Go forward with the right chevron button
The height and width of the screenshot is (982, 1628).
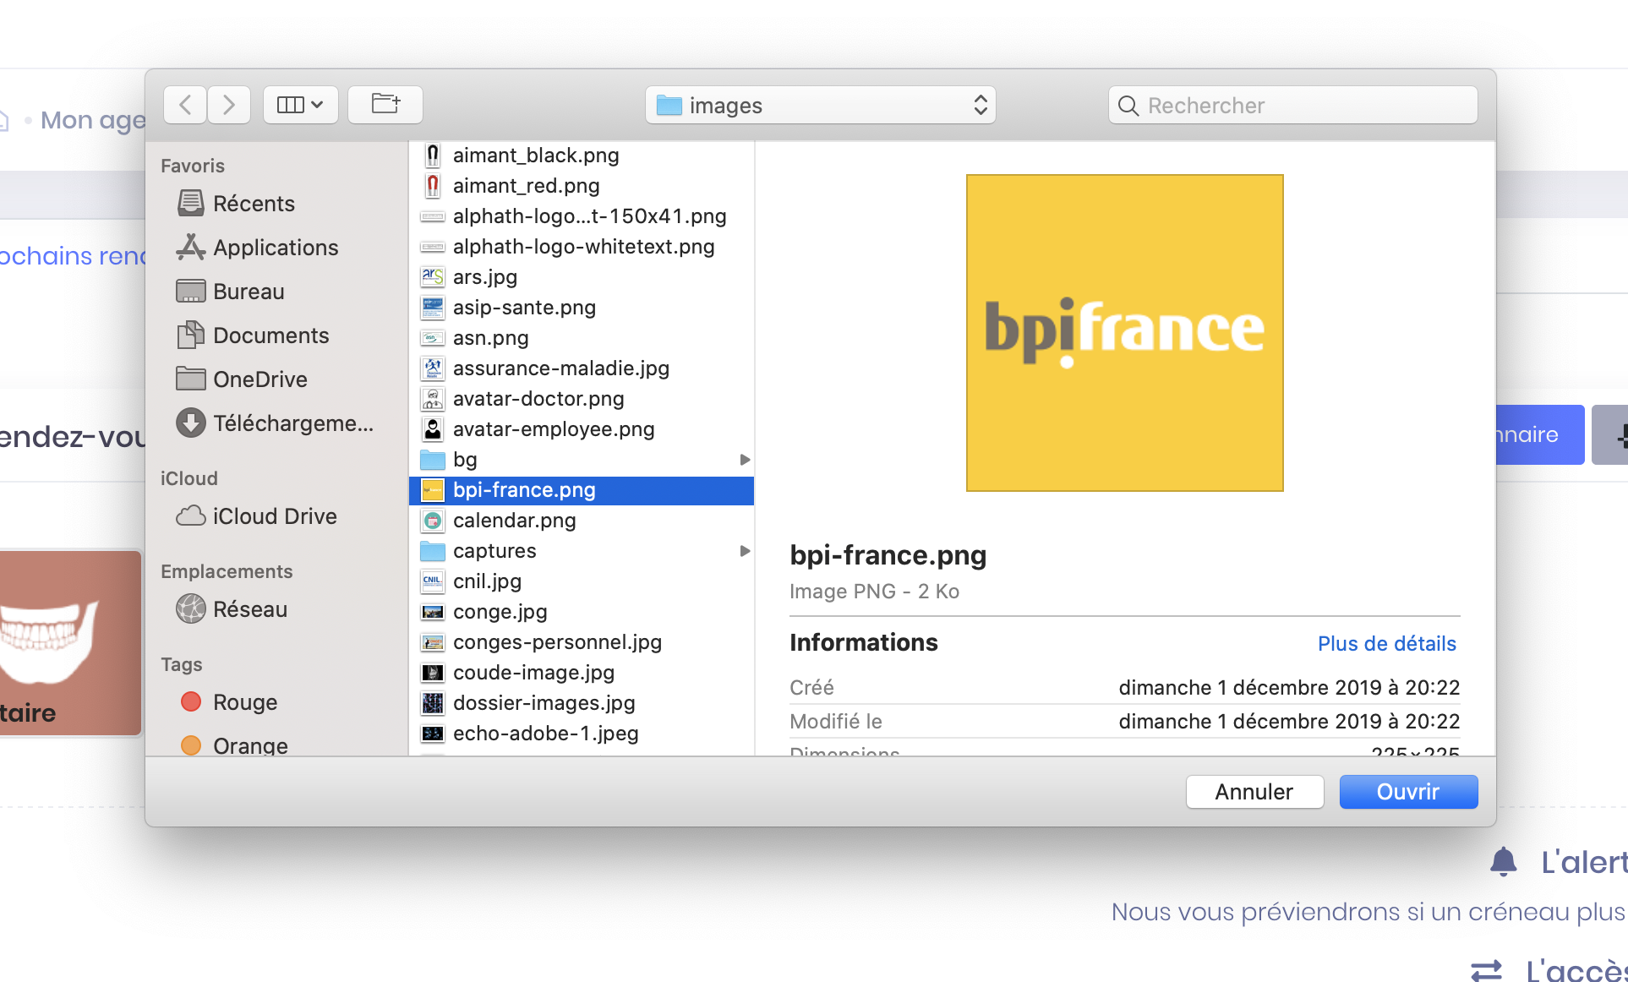[229, 105]
